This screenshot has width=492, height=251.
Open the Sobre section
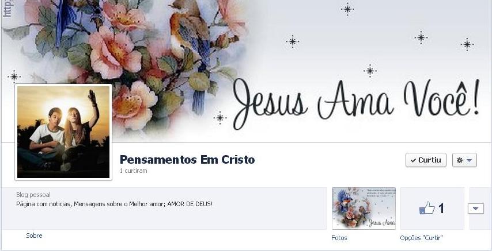pyautogui.click(x=34, y=235)
